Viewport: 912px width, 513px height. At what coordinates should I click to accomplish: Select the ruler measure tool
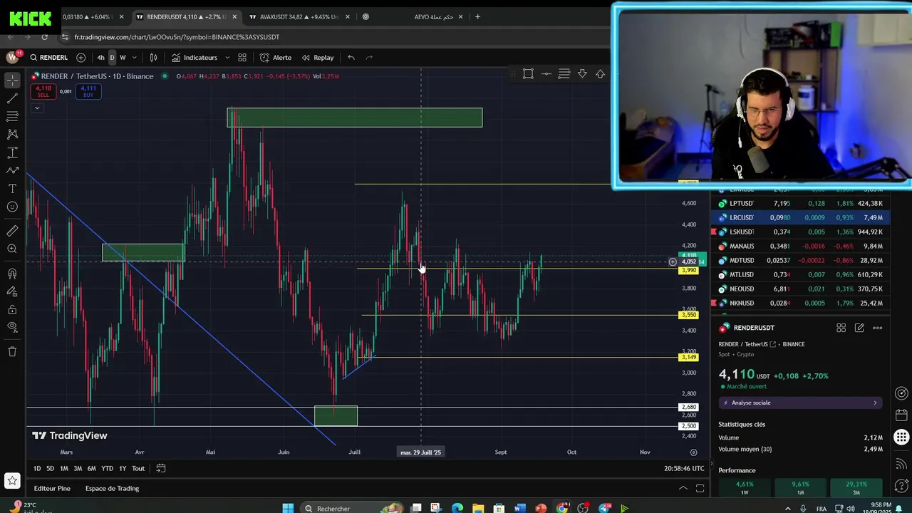12,231
